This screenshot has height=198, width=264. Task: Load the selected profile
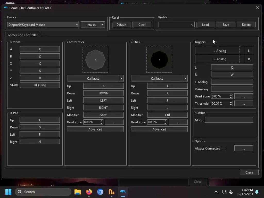(205, 24)
